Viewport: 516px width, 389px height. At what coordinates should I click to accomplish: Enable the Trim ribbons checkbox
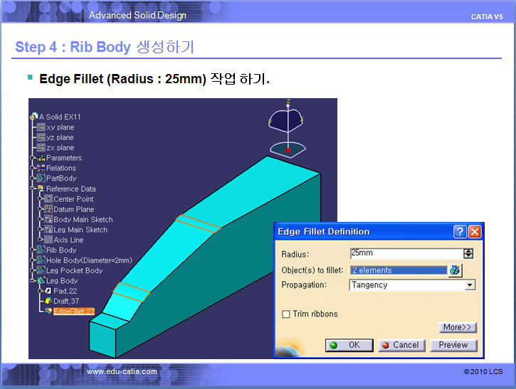[286, 314]
